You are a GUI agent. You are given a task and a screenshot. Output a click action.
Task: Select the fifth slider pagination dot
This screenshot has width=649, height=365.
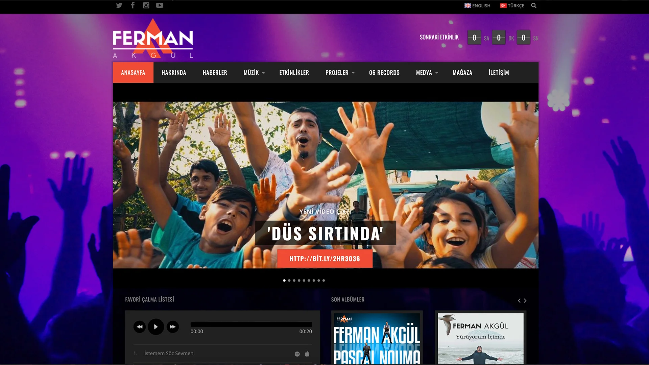pos(304,281)
